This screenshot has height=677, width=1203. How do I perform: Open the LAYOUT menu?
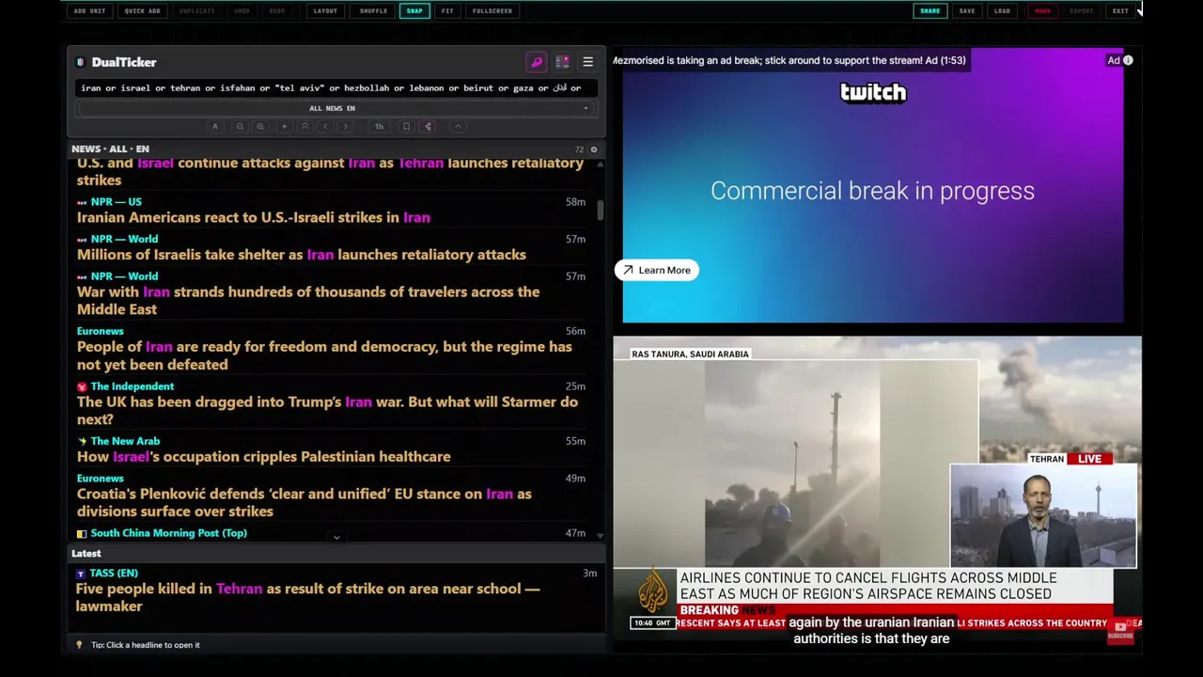[x=325, y=10]
